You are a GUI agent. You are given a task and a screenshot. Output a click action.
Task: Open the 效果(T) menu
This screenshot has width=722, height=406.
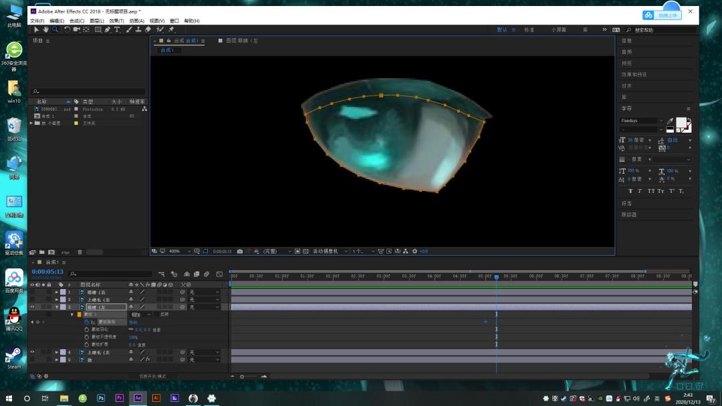point(116,21)
